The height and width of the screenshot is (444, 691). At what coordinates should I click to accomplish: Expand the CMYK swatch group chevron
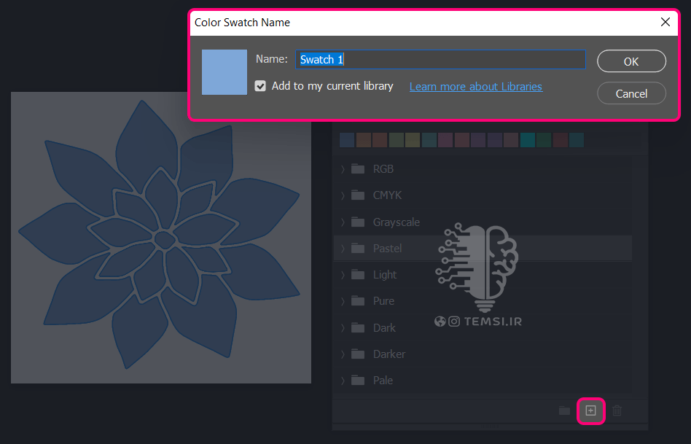pos(343,196)
